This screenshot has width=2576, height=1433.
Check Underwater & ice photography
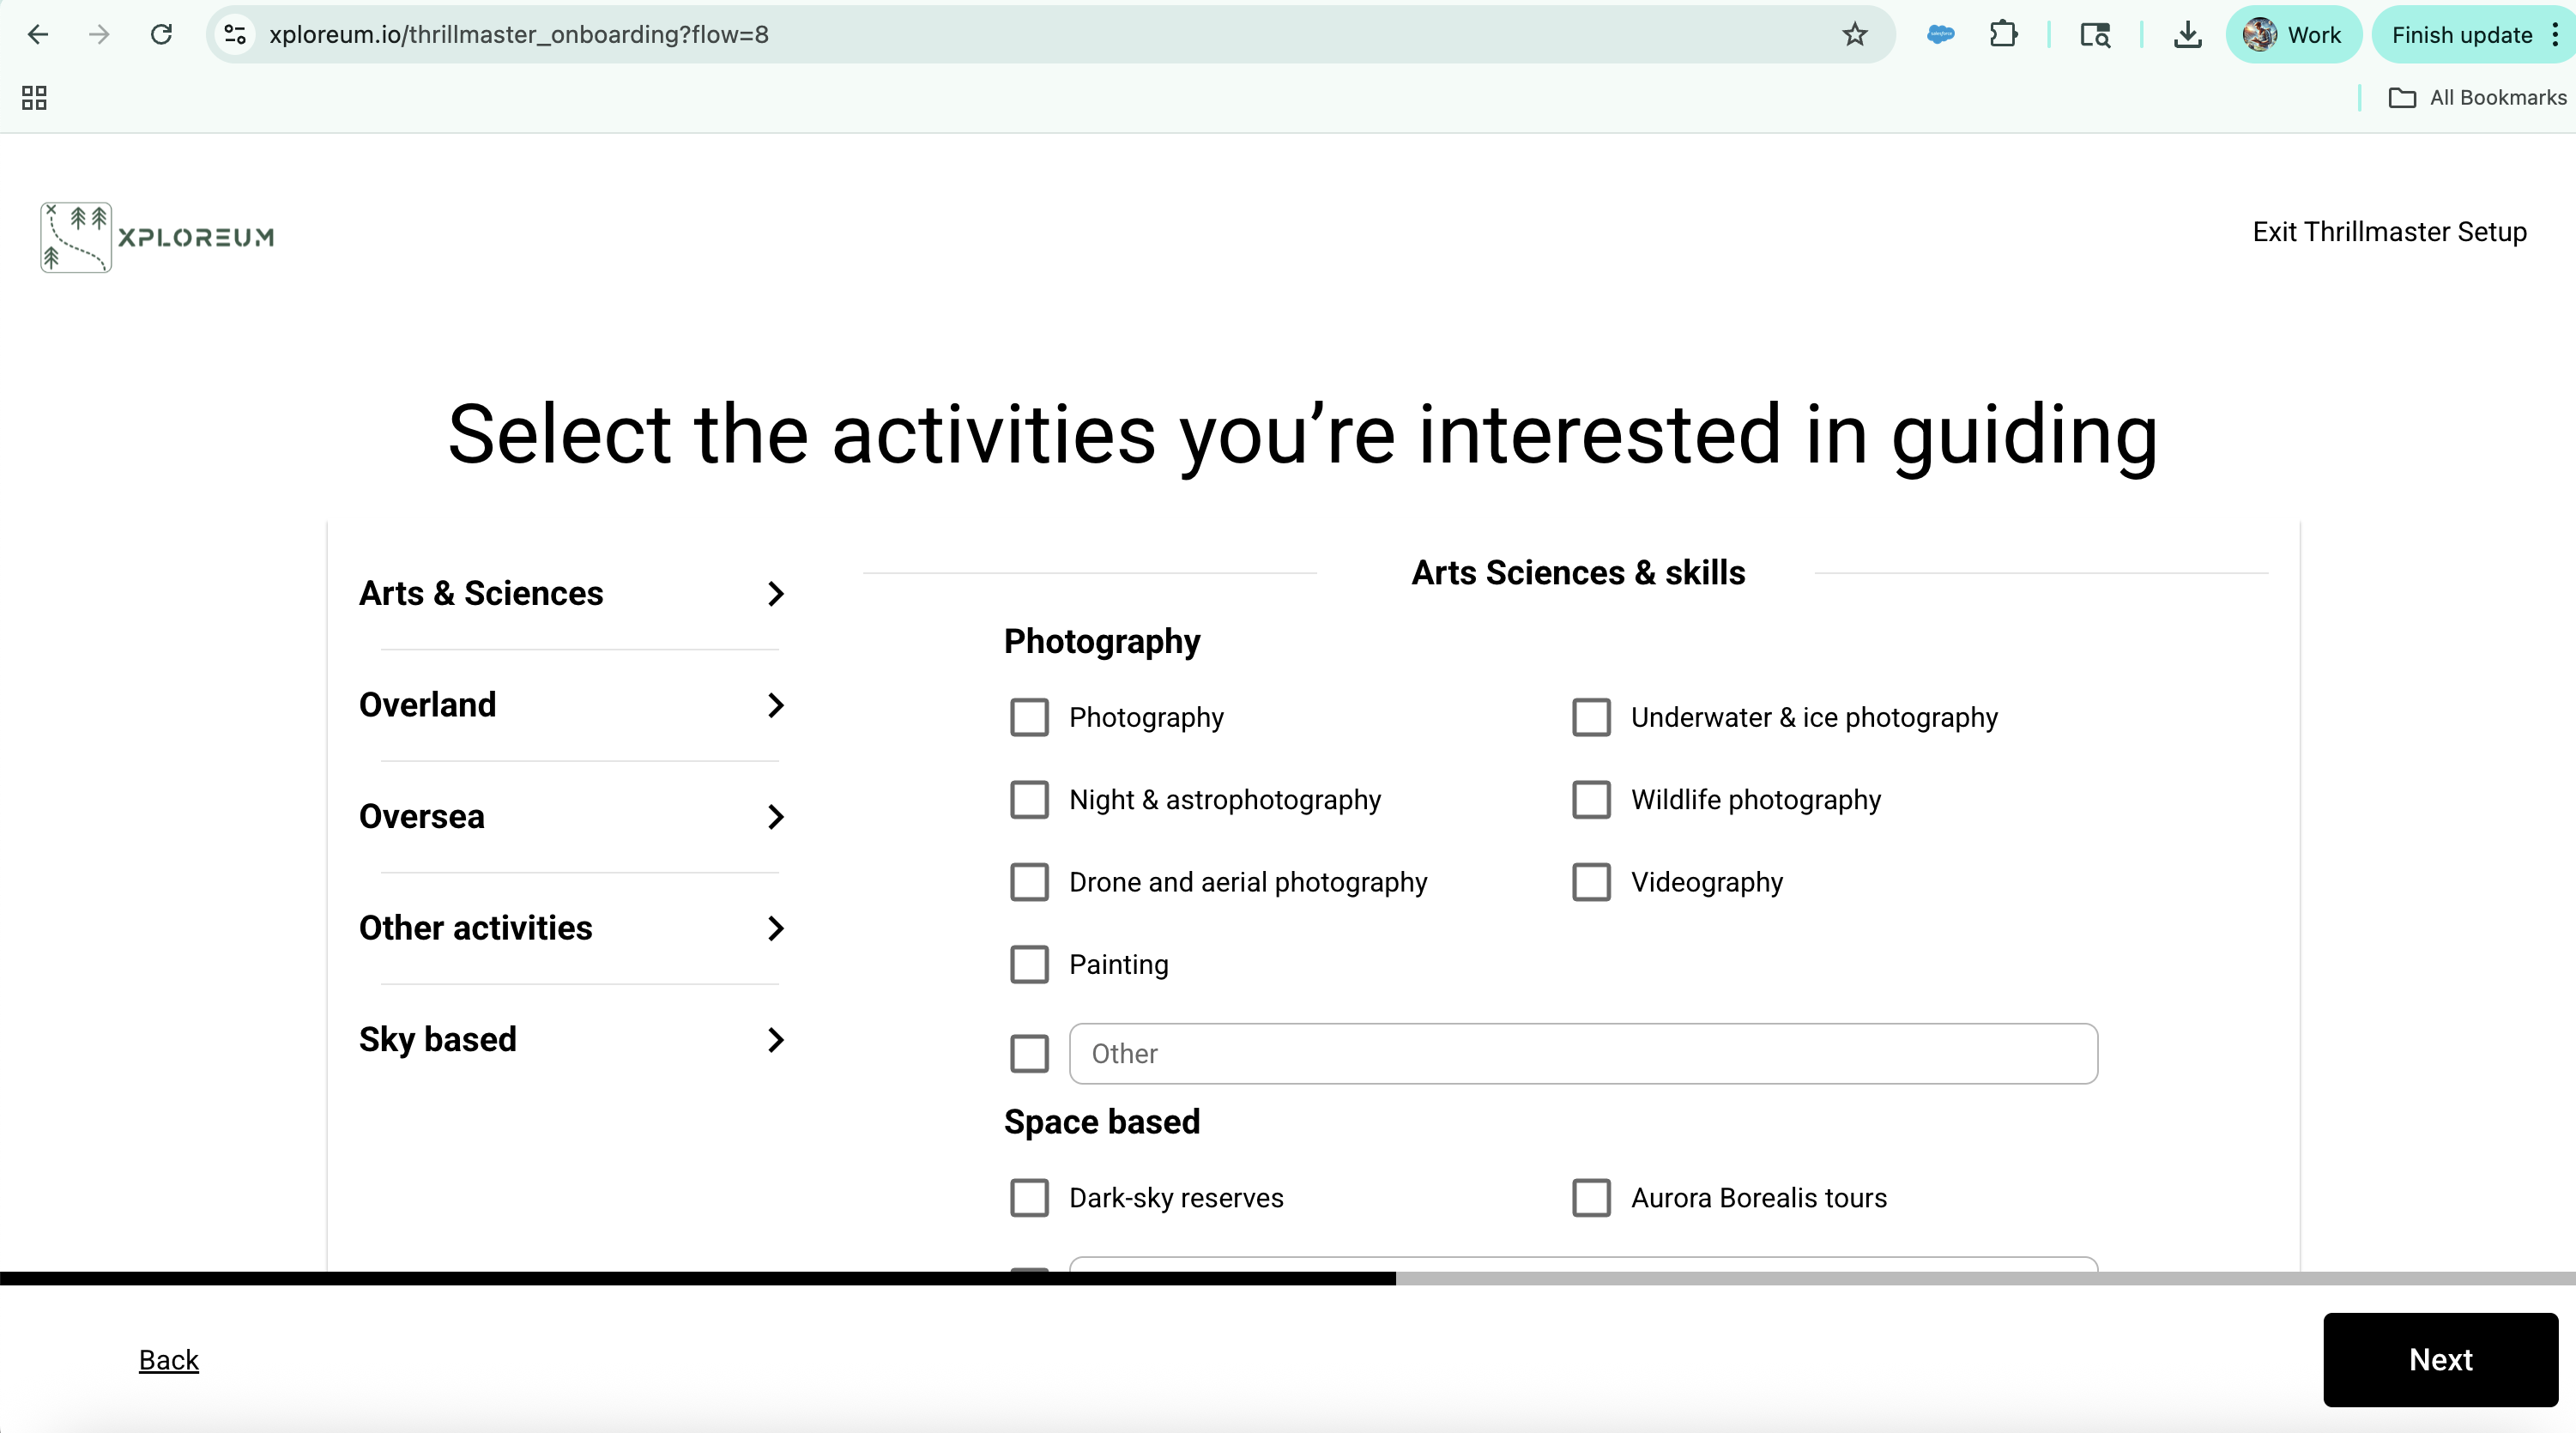click(1591, 717)
